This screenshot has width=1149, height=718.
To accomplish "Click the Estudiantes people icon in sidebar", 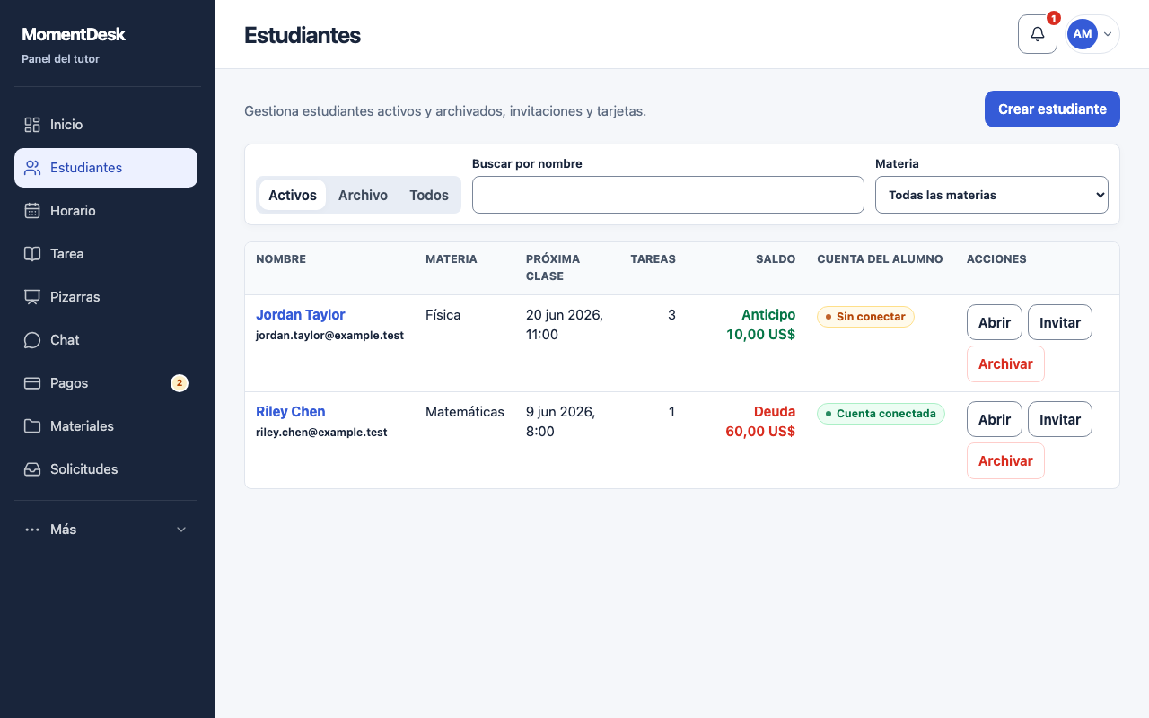I will coord(32,168).
